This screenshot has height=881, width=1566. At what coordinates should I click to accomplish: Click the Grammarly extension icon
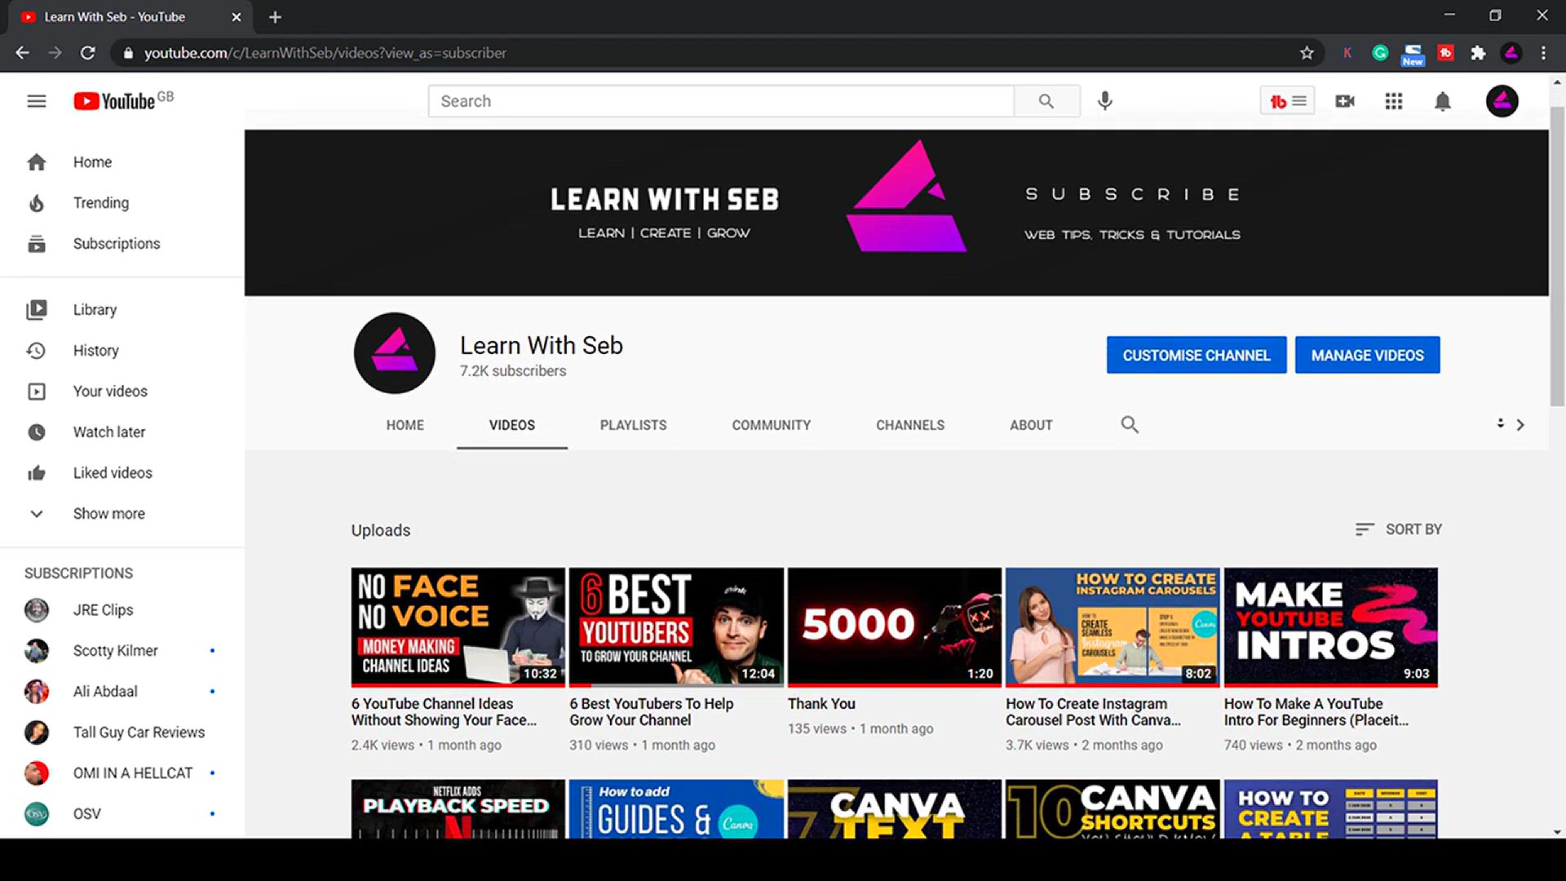pyautogui.click(x=1380, y=53)
